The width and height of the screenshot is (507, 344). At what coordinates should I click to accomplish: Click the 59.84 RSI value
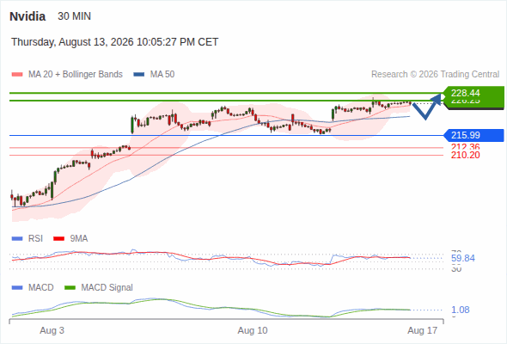463,258
